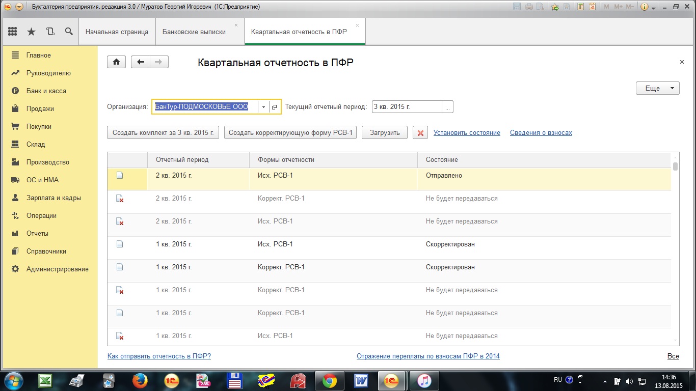Image resolution: width=696 pixels, height=391 pixels.
Task: Expand the Организация dropdown arrow
Action: point(263,107)
